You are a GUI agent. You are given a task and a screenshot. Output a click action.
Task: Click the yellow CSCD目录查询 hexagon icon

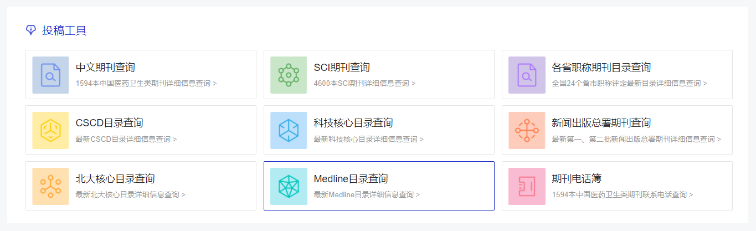tap(50, 130)
